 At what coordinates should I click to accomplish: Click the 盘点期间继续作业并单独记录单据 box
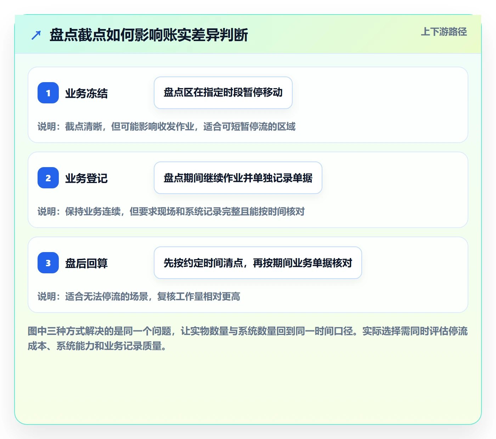coord(238,178)
